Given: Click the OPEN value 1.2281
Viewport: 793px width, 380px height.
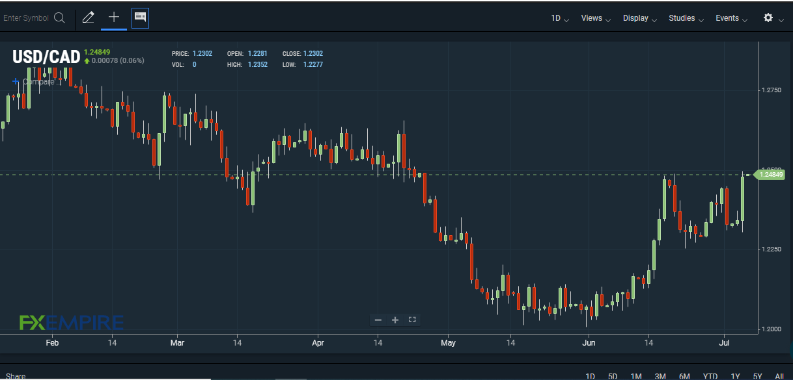Looking at the screenshot, I should (258, 53).
